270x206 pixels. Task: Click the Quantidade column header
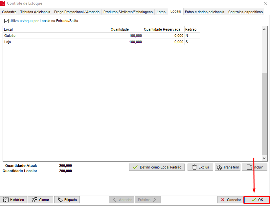tap(126, 29)
